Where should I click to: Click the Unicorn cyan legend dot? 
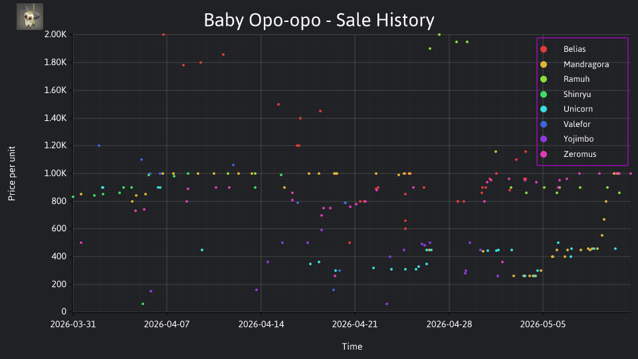click(544, 109)
